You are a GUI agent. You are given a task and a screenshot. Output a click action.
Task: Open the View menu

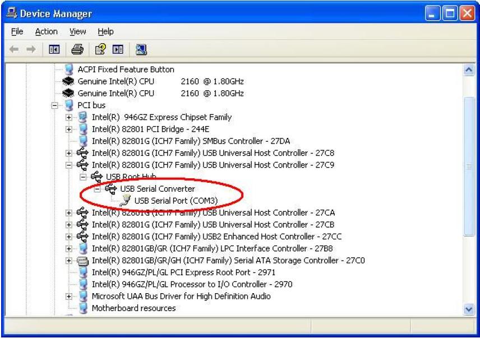77,31
